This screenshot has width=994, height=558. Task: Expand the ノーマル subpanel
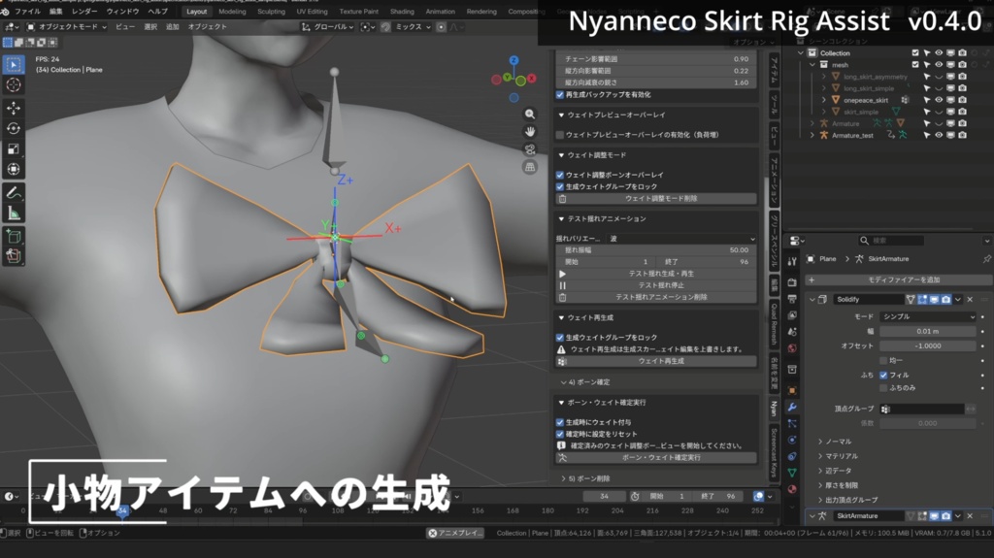click(x=820, y=442)
